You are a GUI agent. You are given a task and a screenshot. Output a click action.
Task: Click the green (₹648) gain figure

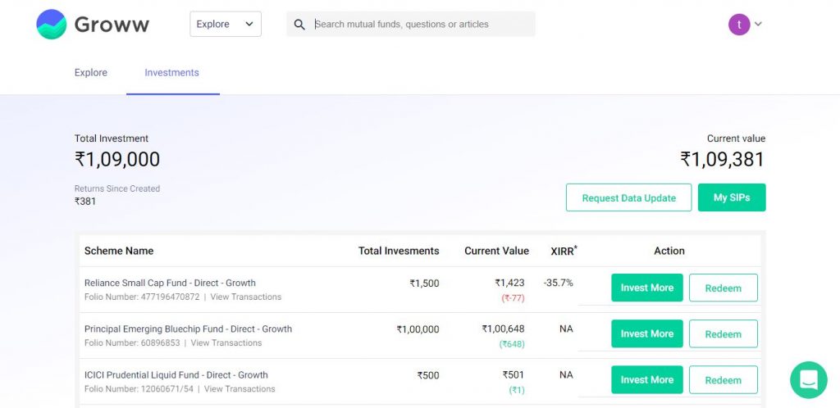pos(512,344)
